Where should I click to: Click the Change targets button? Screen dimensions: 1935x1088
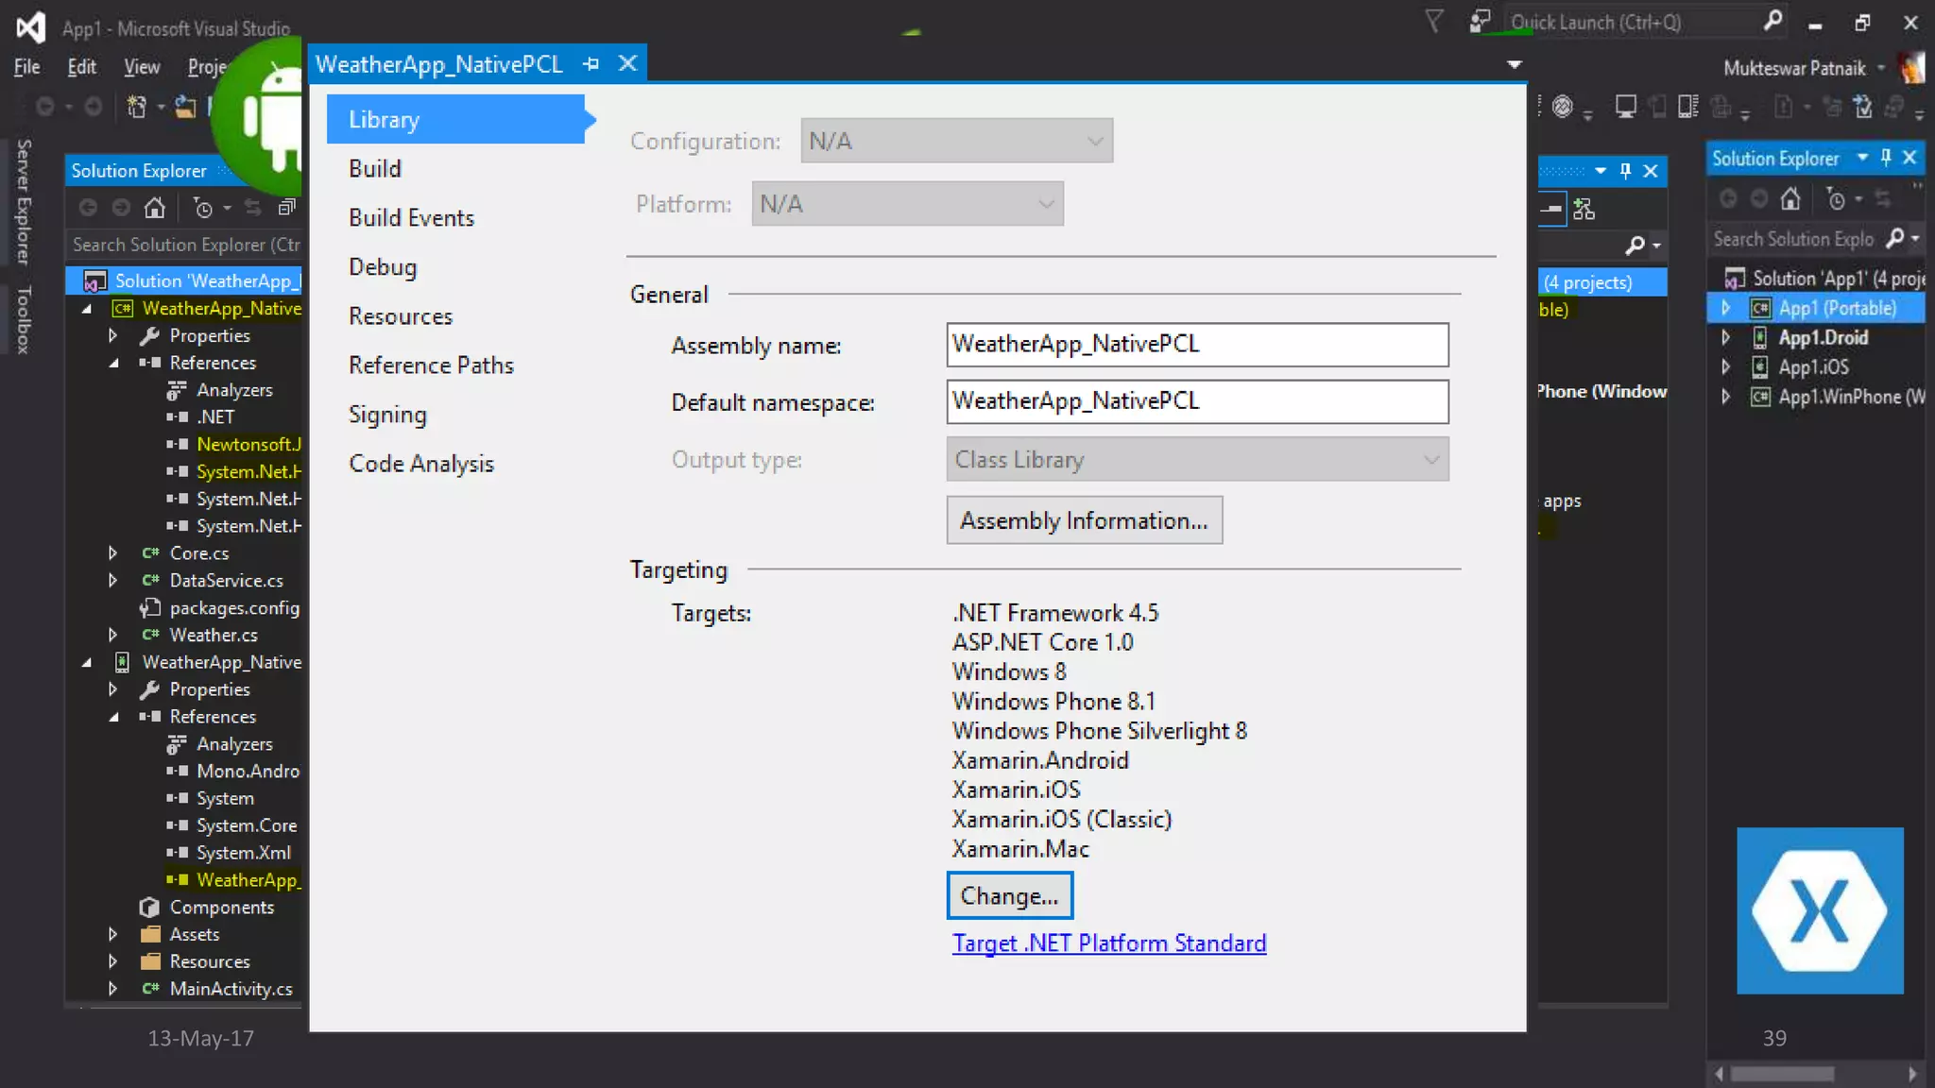[1010, 895]
